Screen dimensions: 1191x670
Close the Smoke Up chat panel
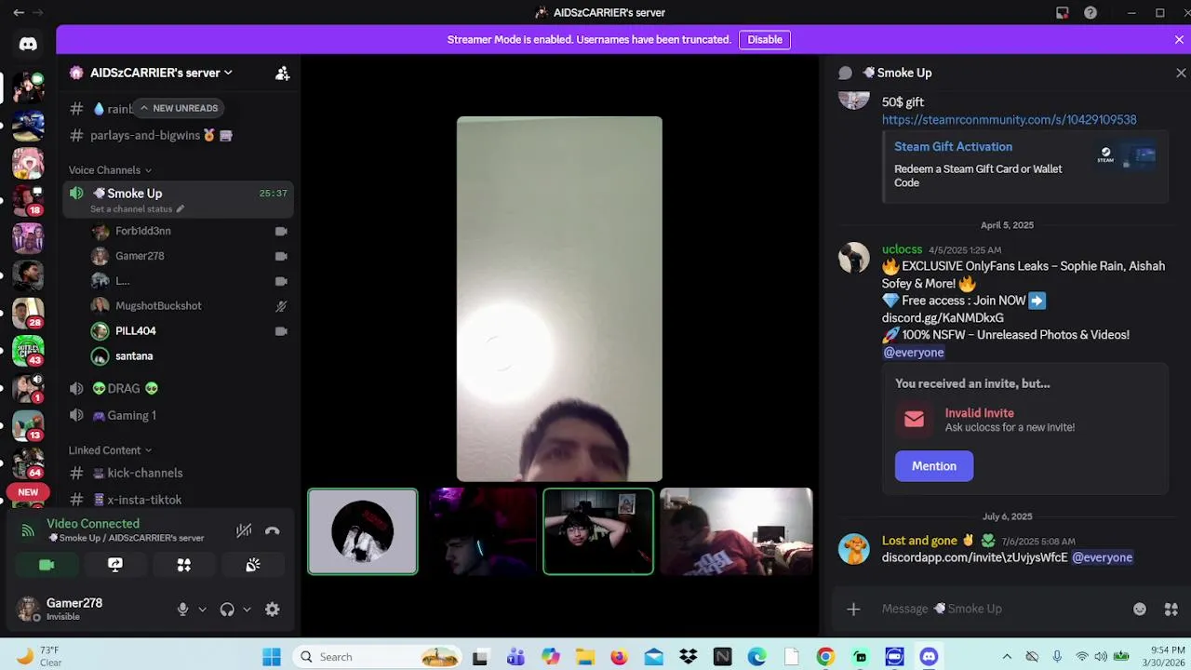pos(1181,73)
